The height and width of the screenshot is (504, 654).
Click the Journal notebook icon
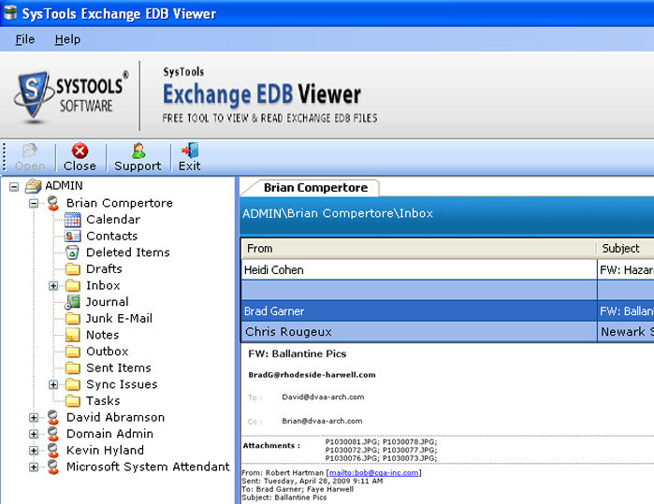[x=73, y=302]
